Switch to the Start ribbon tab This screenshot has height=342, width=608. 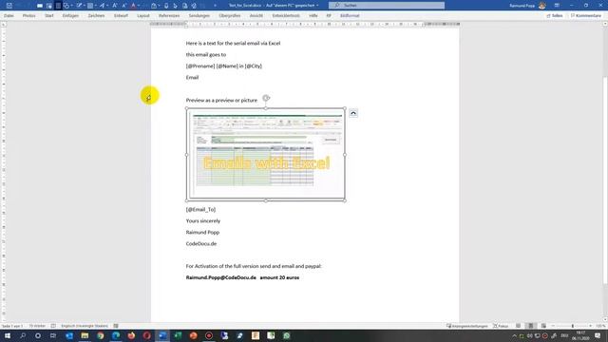point(49,15)
